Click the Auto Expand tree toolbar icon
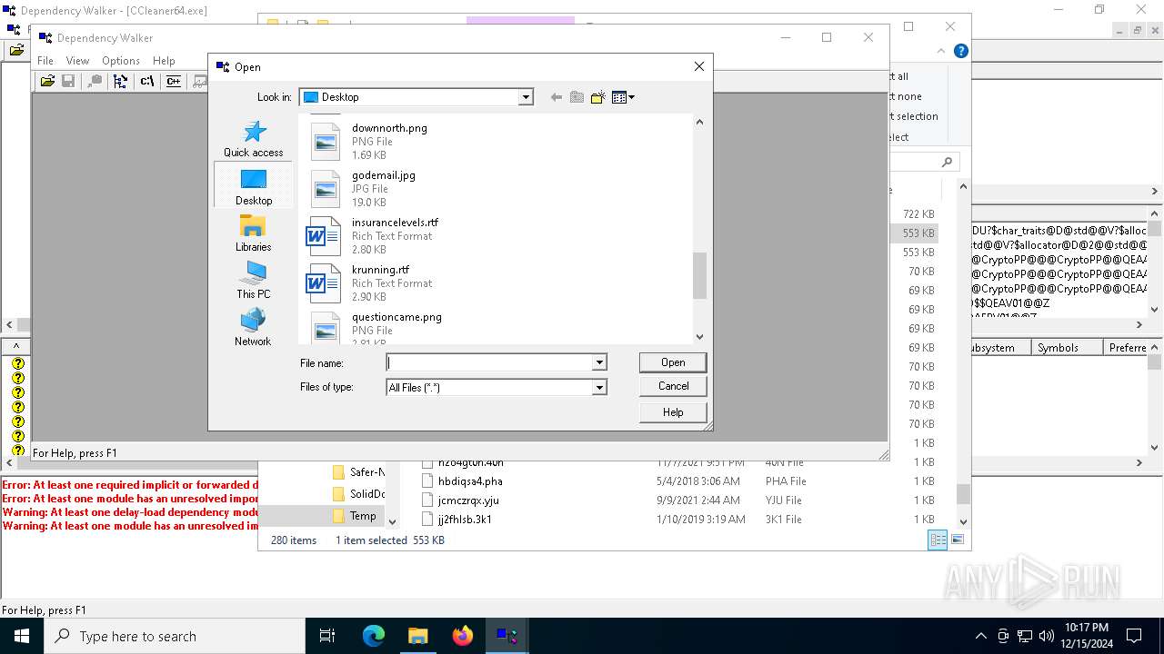The image size is (1164, 654). coord(120,81)
